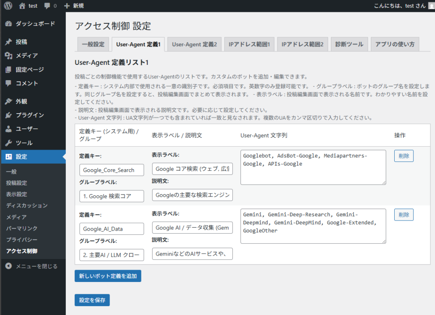Open プラグイン menu in sidebar
The image size is (435, 315).
coord(29,115)
